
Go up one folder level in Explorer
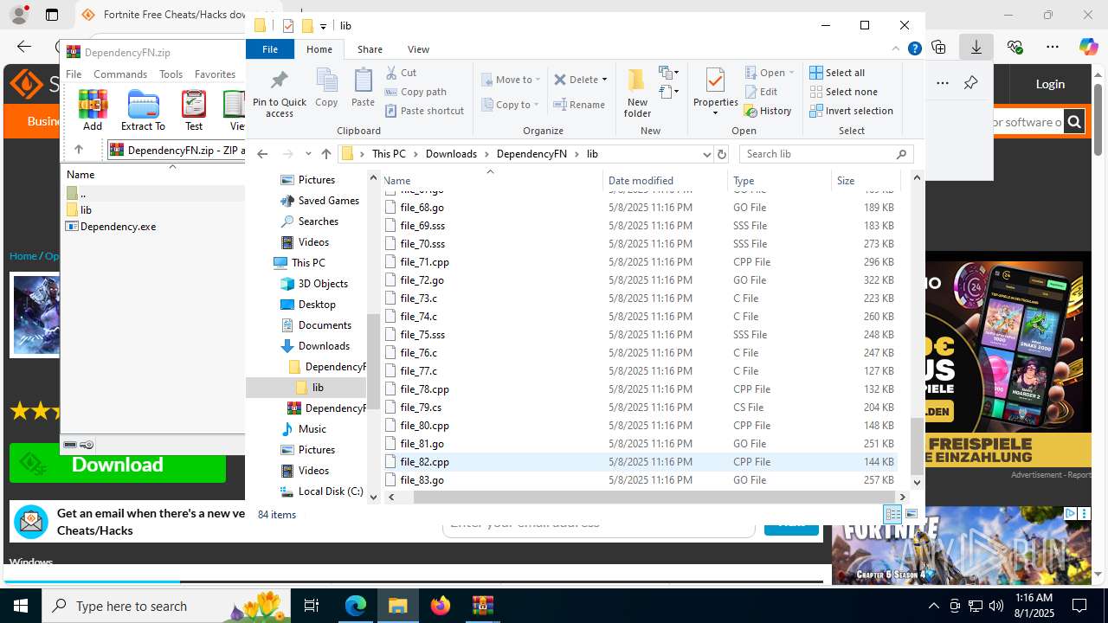[326, 154]
